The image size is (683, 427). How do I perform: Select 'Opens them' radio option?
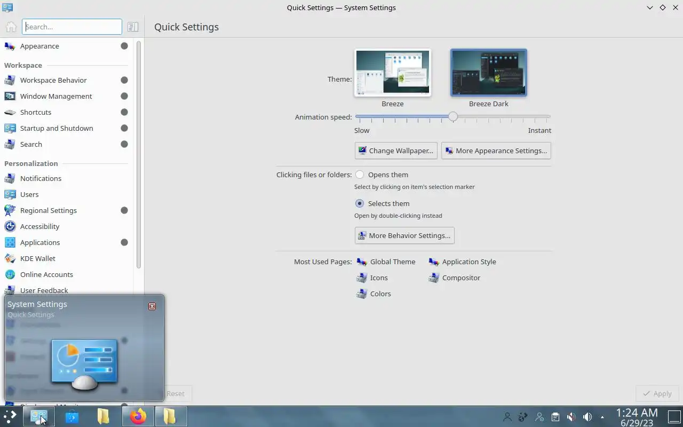(360, 175)
